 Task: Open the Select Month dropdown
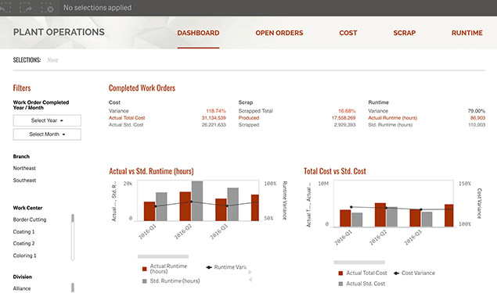click(47, 134)
